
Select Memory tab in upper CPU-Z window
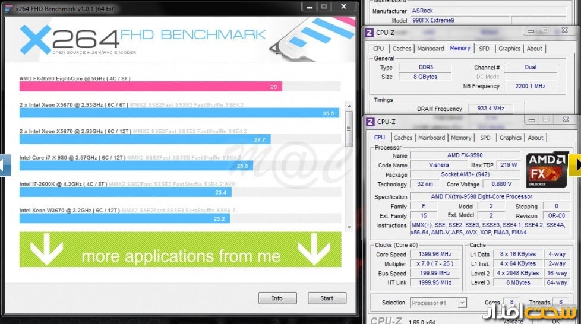click(460, 48)
